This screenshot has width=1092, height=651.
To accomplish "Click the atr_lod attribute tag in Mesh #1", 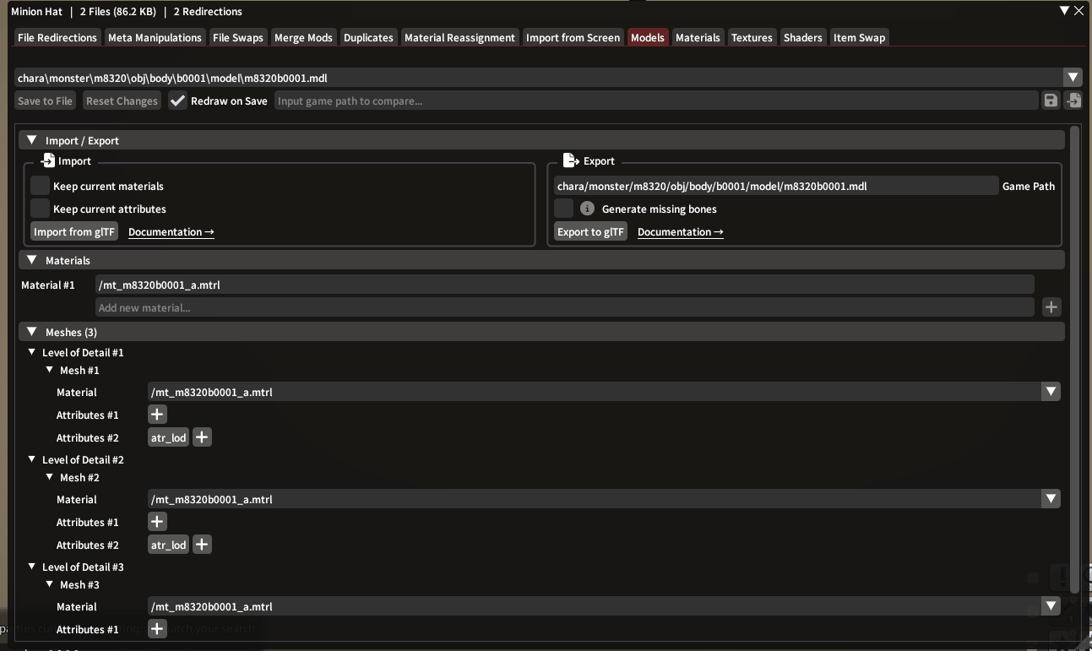I will [168, 437].
